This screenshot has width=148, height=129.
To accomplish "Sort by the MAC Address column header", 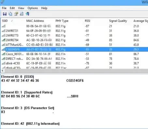I will point(35,21).
